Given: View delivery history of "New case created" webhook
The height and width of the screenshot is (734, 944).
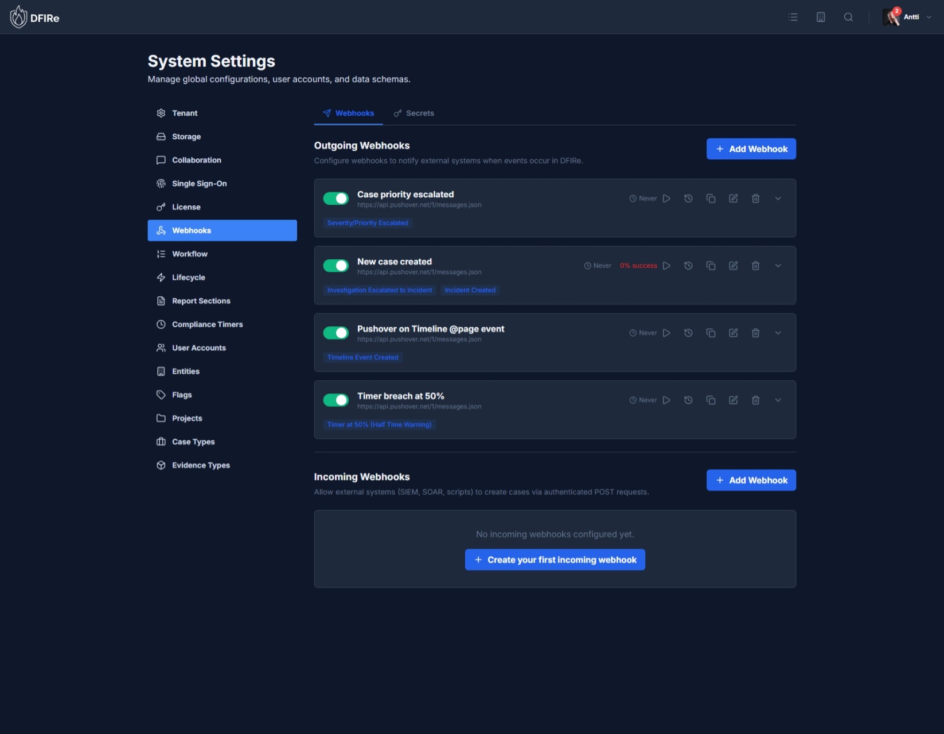Looking at the screenshot, I should [688, 266].
